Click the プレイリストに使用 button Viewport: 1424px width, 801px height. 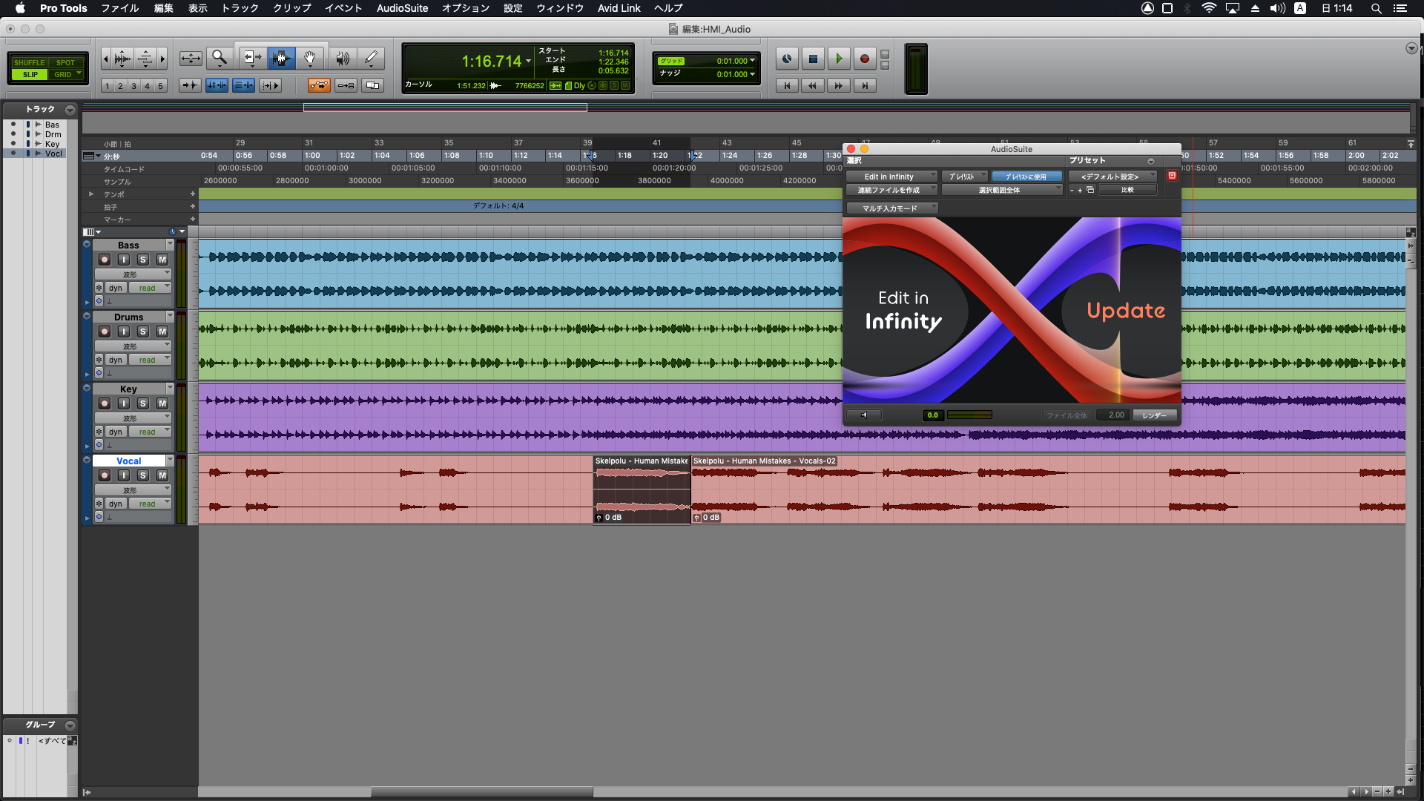(1026, 177)
